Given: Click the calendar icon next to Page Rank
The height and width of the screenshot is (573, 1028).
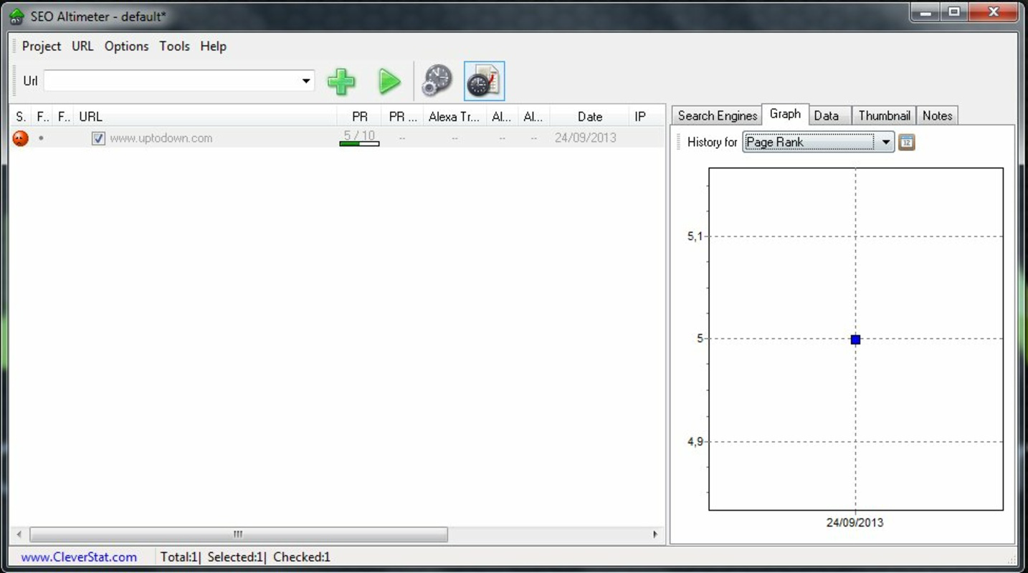Looking at the screenshot, I should pos(906,142).
